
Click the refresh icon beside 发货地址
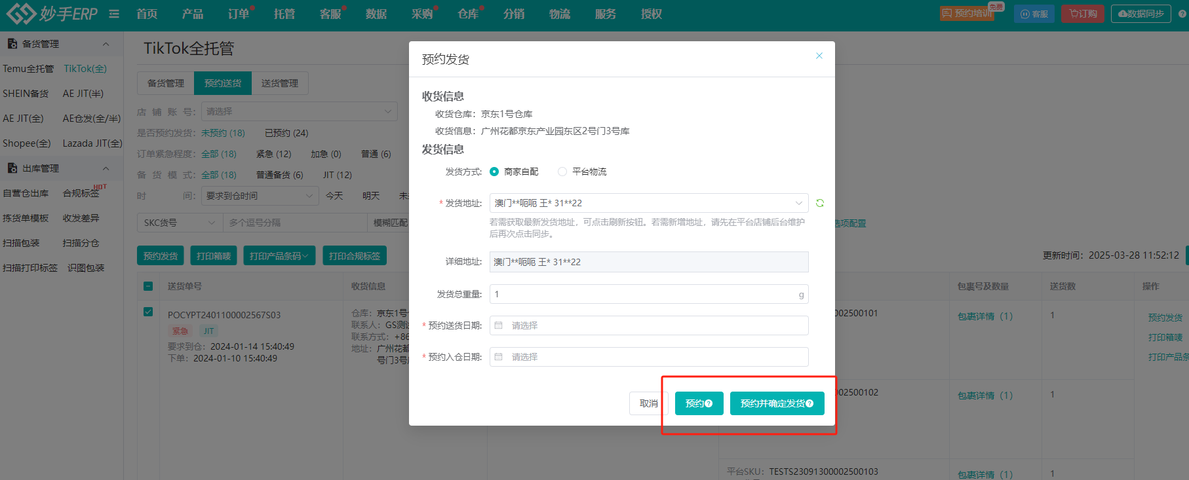coord(820,203)
